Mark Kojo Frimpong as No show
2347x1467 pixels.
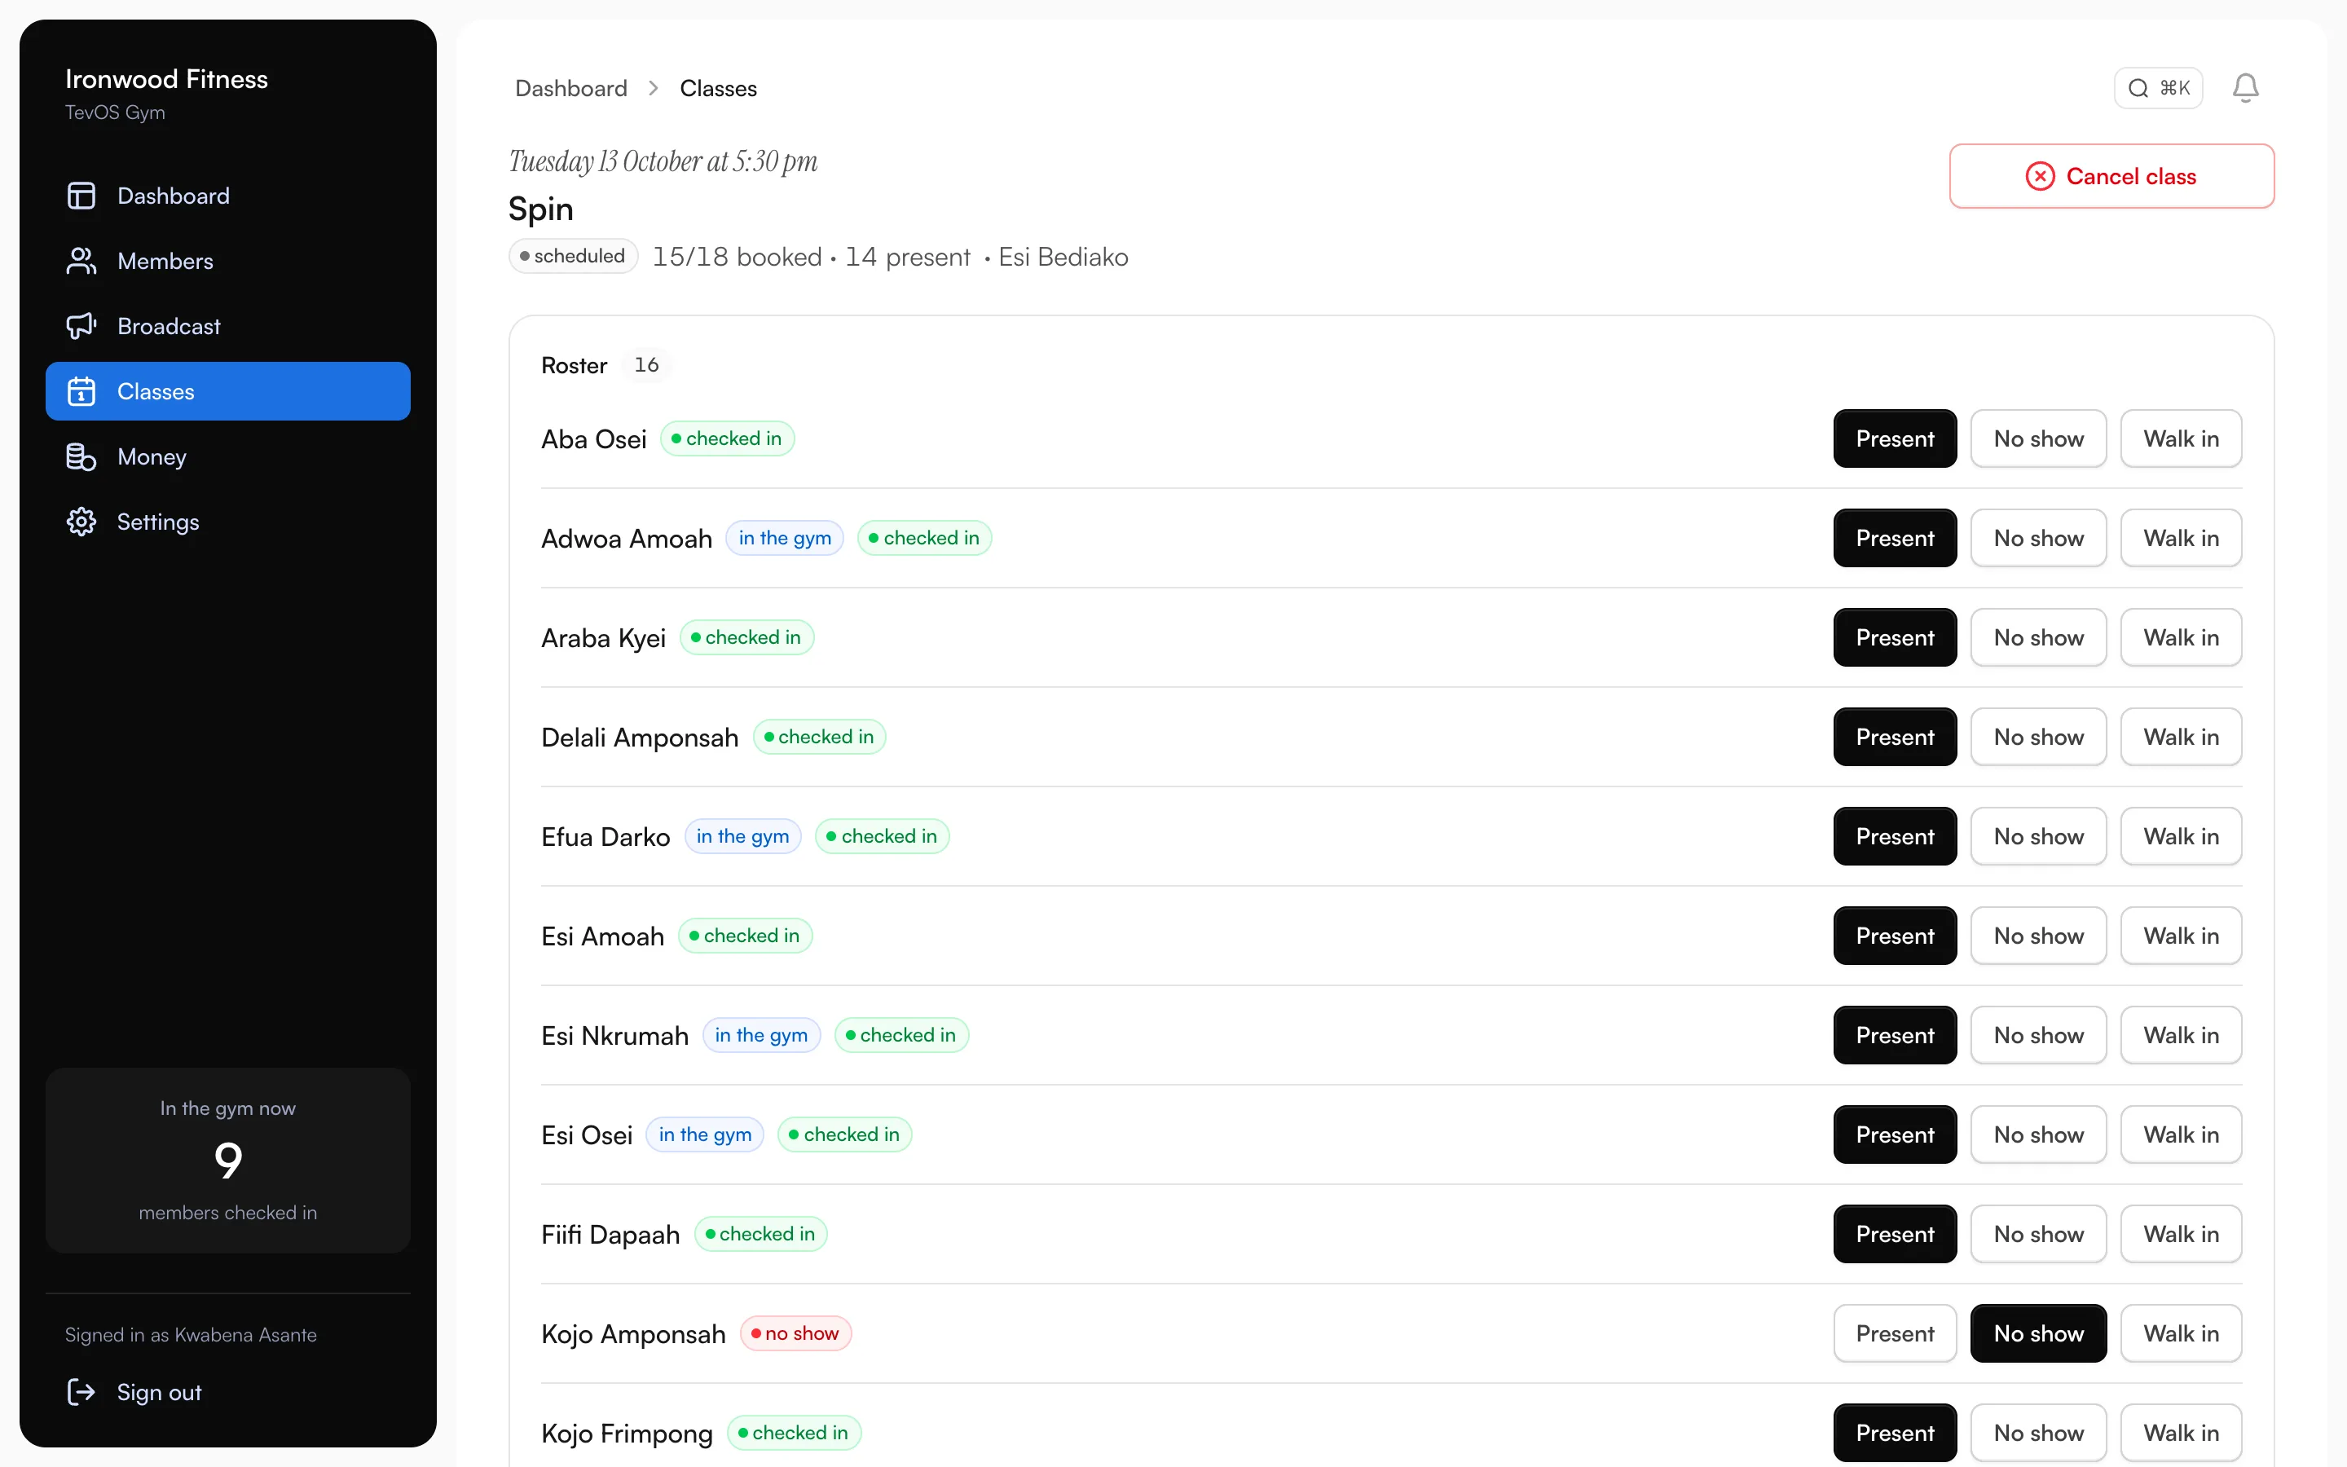coord(2037,1433)
